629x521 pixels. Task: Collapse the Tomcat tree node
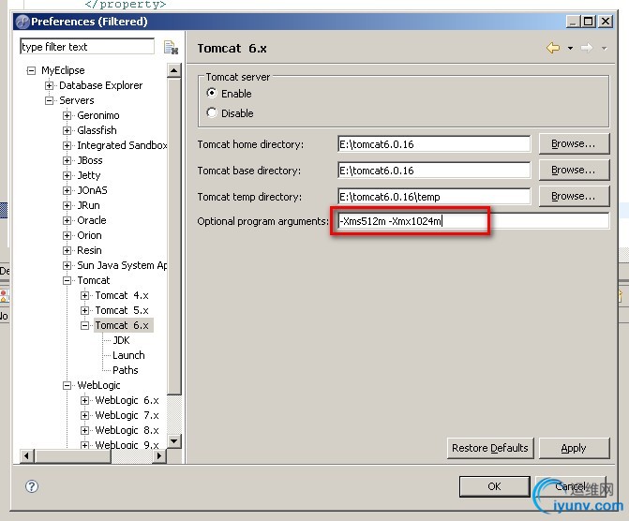click(x=67, y=280)
